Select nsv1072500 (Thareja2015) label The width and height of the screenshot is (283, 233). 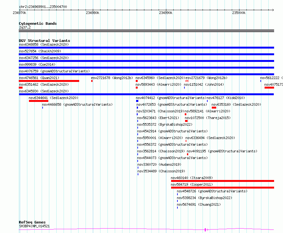(x=208, y=118)
